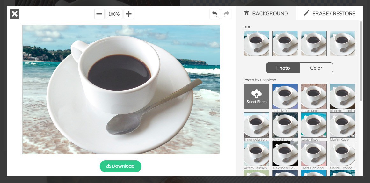Pick the Emanuela Bor... background photo

(257, 125)
